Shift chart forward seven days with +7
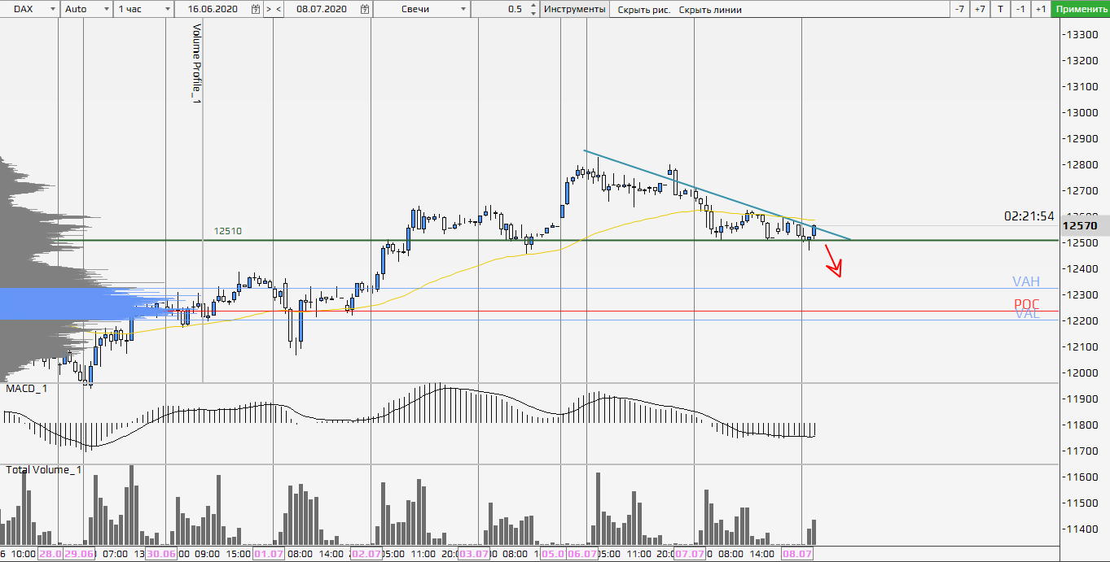The width and height of the screenshot is (1110, 562). pos(980,9)
